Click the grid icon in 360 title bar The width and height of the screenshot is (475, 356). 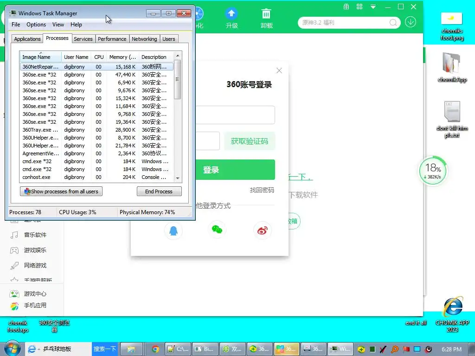click(x=346, y=6)
